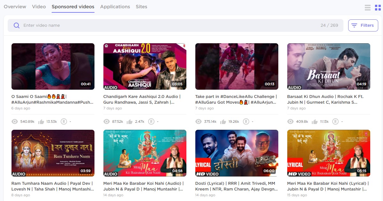Open the Overview tab
This screenshot has height=201, width=383.
click(x=15, y=7)
